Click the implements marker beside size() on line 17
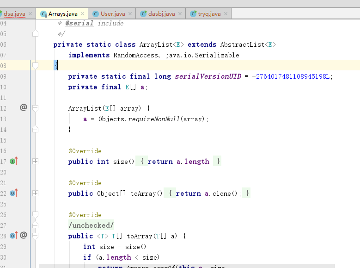This screenshot has width=360, height=268. point(13,161)
